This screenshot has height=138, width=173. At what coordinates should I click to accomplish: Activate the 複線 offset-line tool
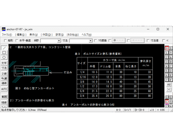coord(4,102)
